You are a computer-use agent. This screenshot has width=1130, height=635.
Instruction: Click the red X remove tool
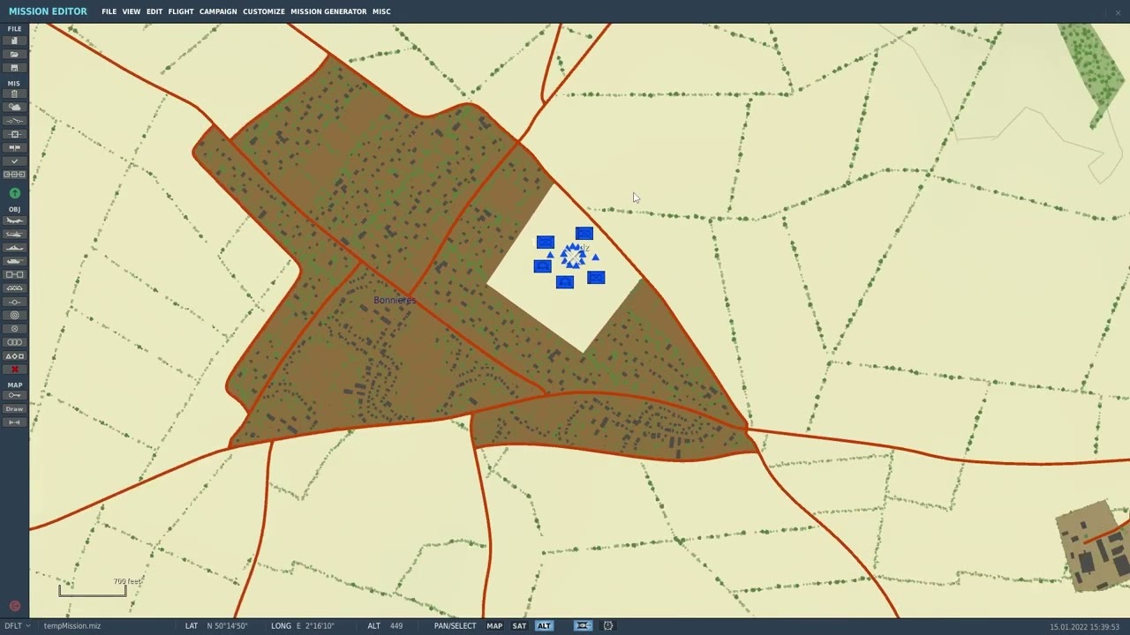pos(14,370)
